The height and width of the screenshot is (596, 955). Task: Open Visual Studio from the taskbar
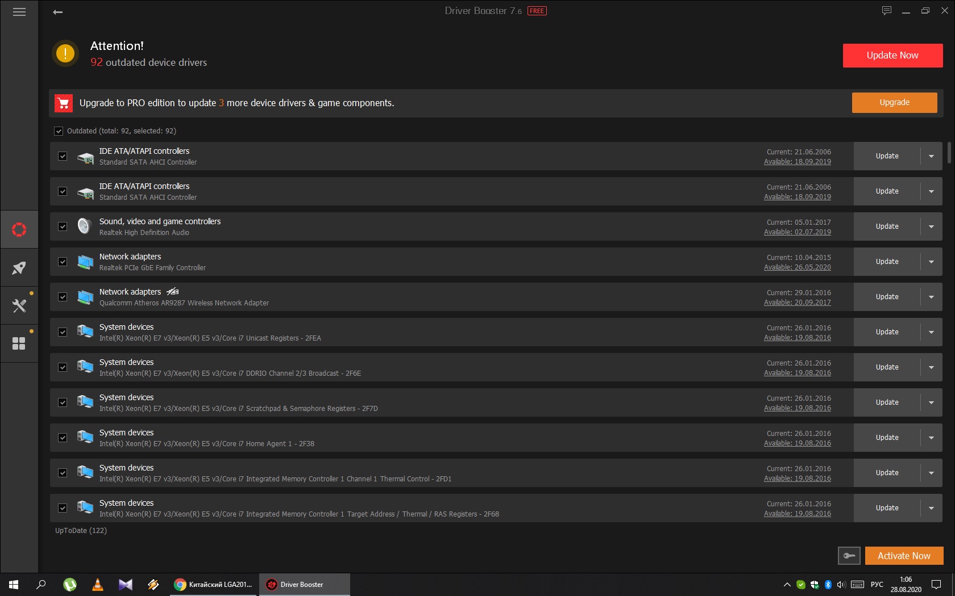[x=126, y=585]
